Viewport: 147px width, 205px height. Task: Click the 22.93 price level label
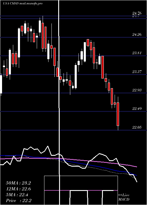coord(137,90)
